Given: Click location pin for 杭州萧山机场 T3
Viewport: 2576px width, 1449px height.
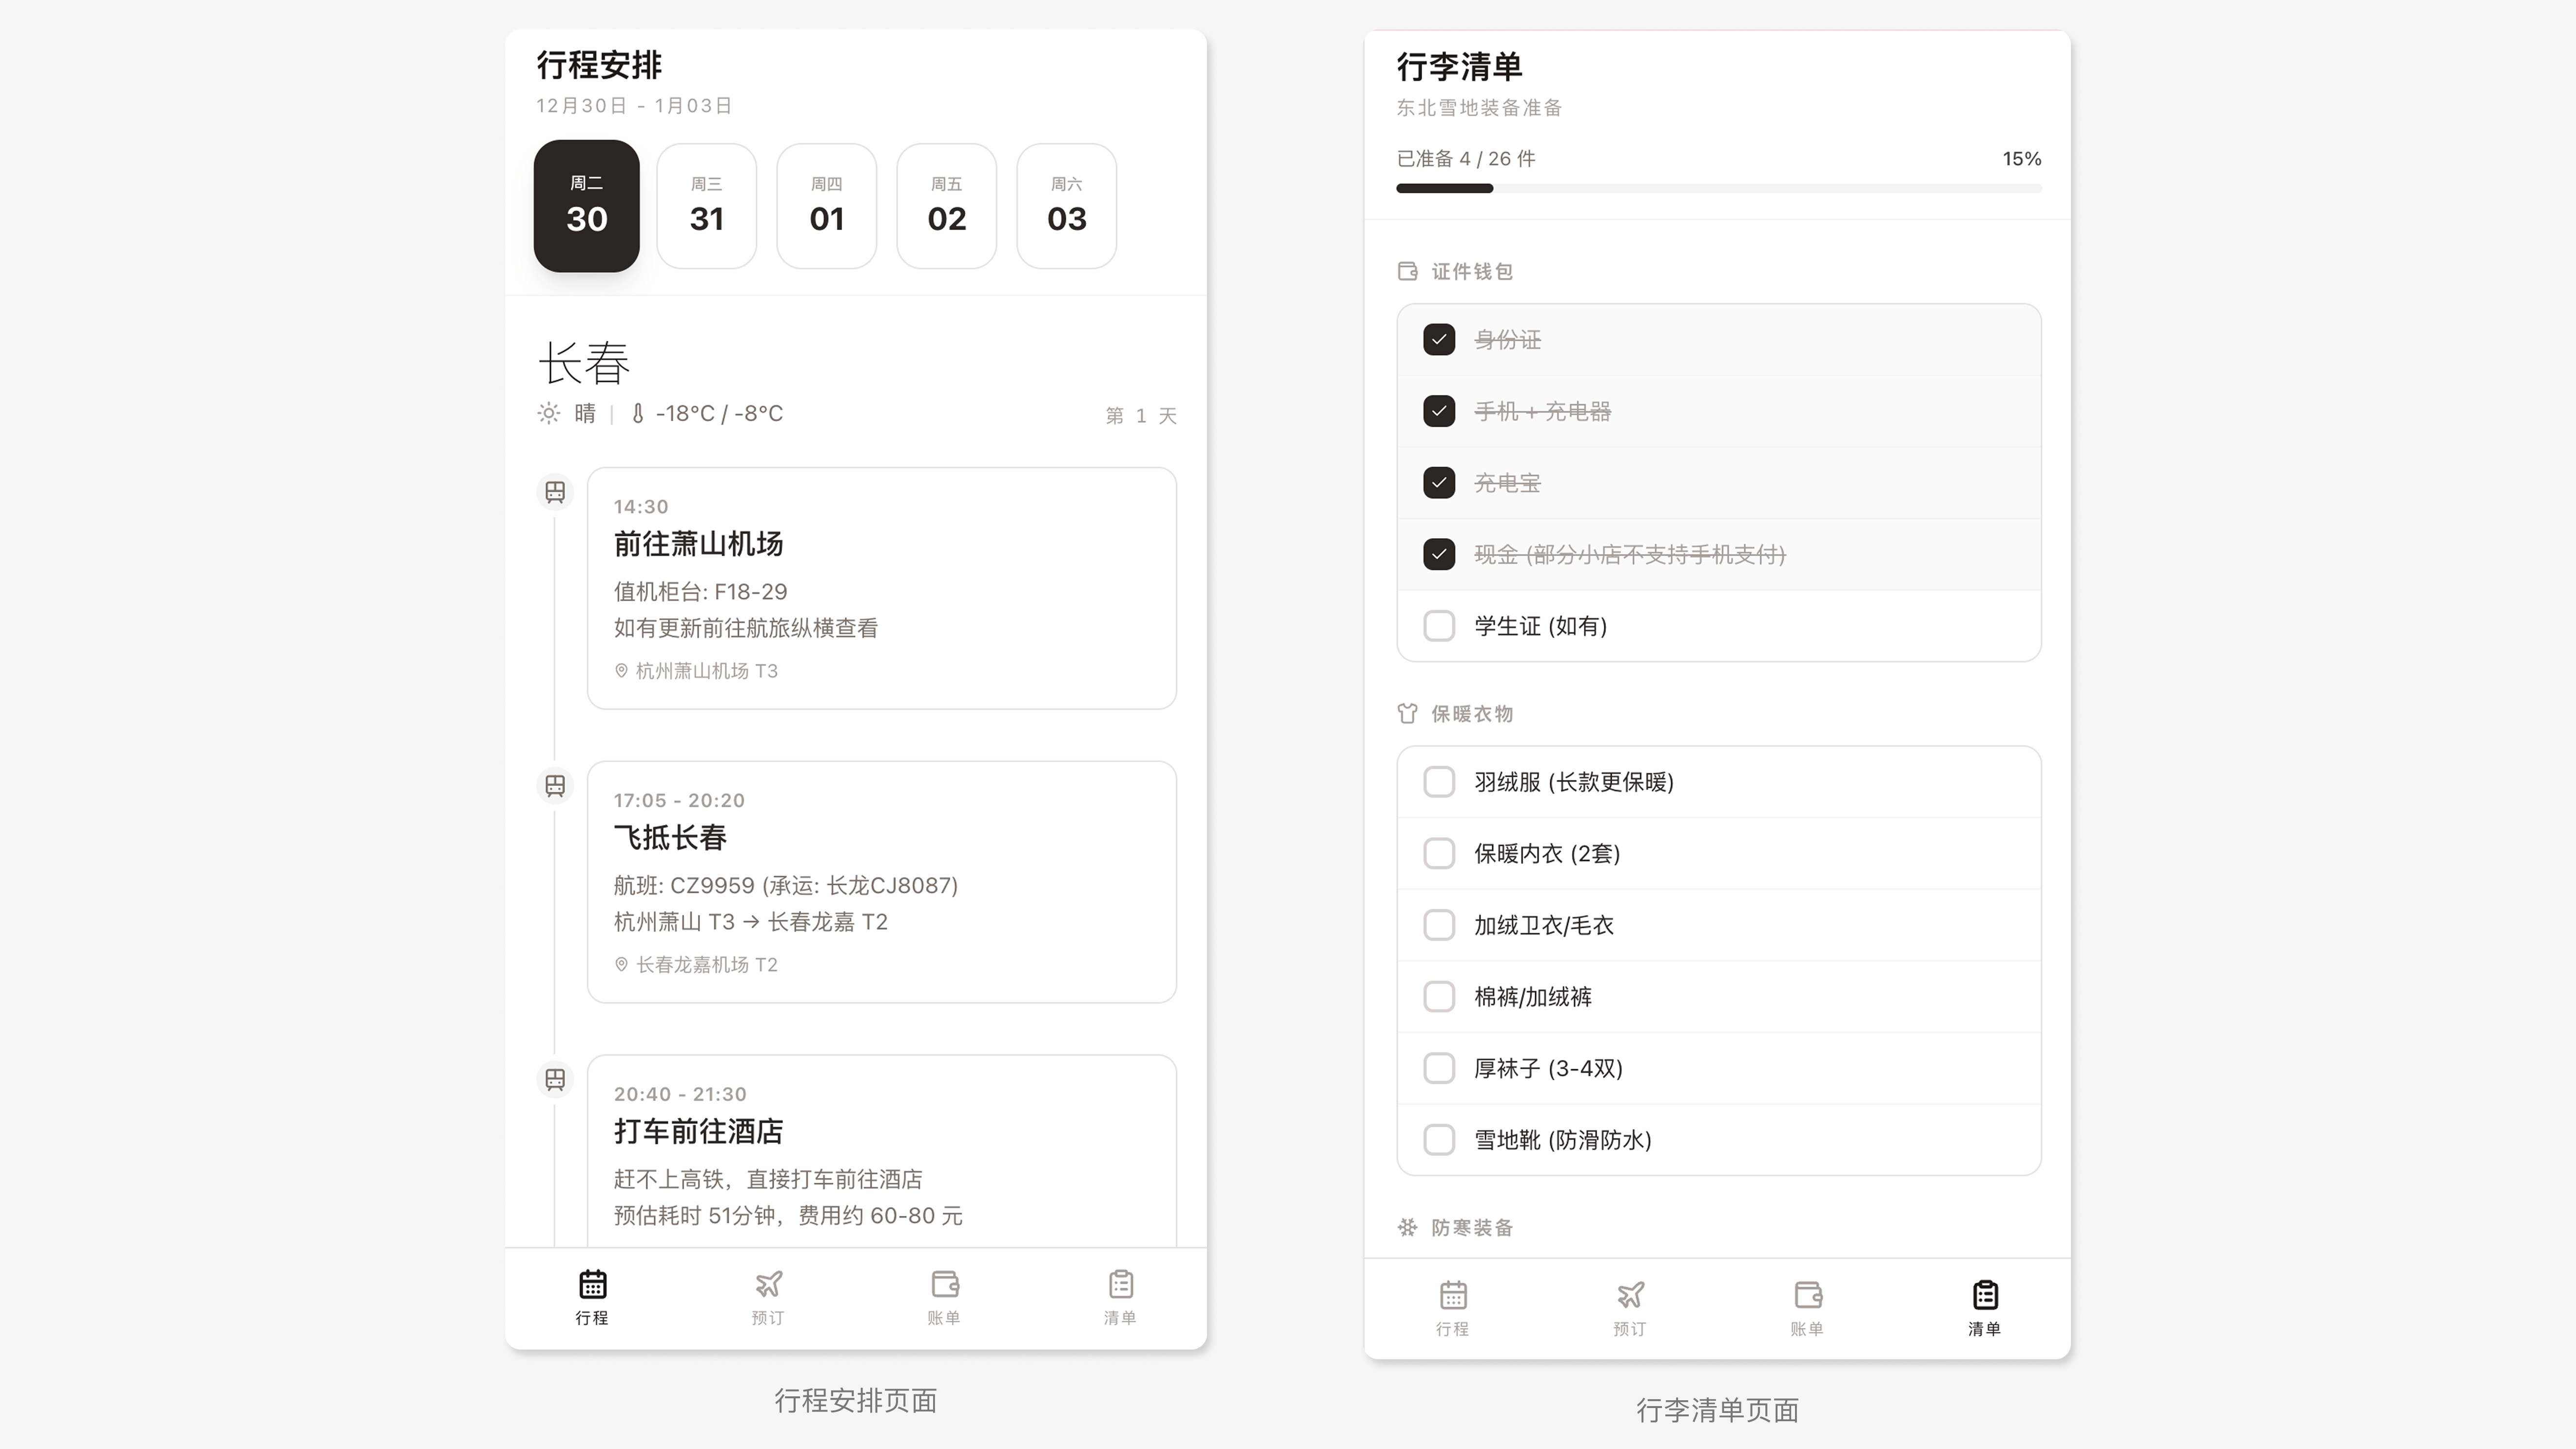Looking at the screenshot, I should (621, 671).
